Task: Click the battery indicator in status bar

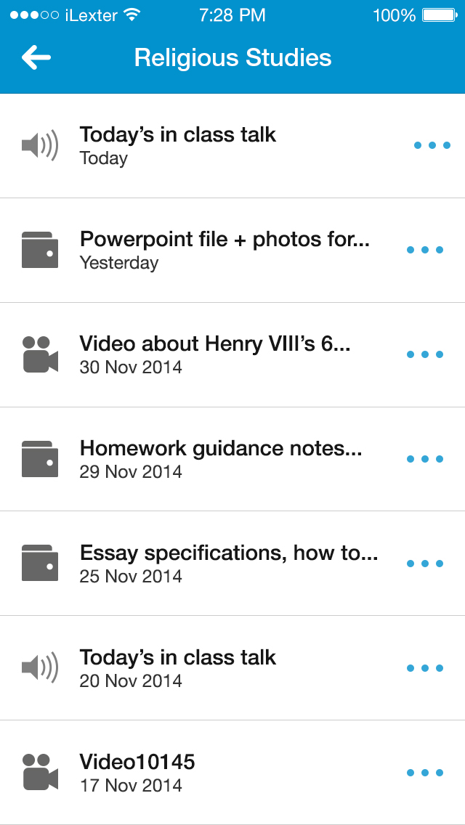Action: [x=439, y=15]
